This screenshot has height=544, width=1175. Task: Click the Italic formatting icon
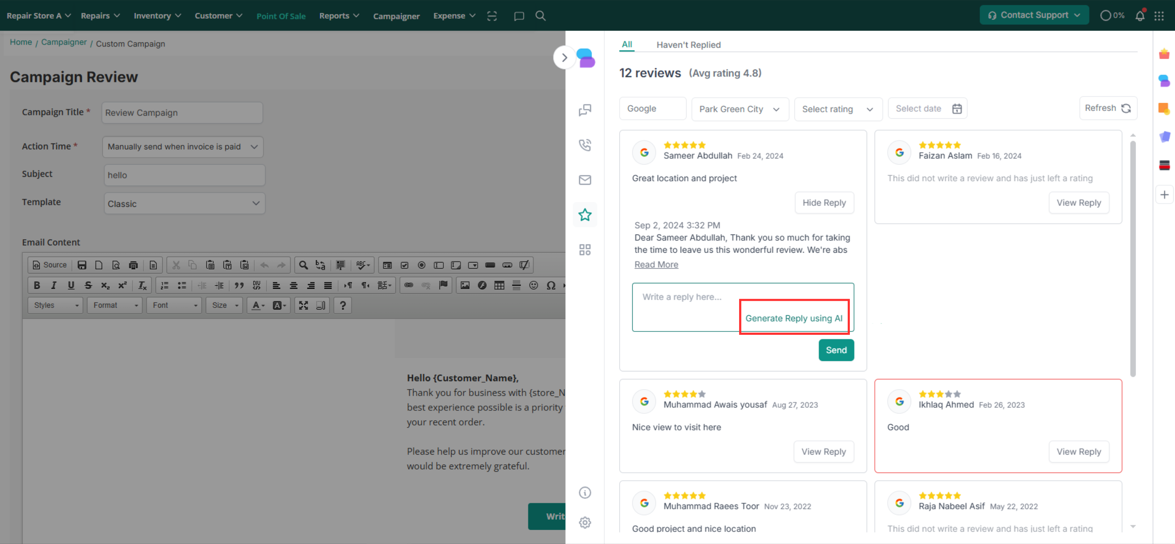pyautogui.click(x=54, y=285)
